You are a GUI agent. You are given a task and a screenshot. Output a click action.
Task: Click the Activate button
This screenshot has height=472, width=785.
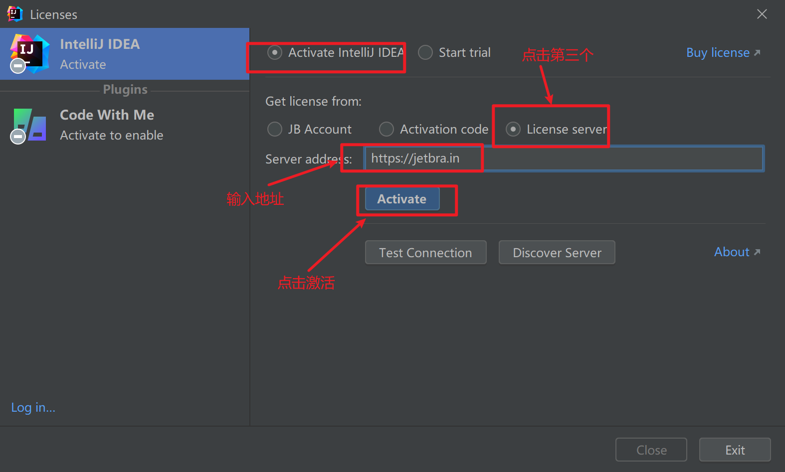(x=402, y=199)
